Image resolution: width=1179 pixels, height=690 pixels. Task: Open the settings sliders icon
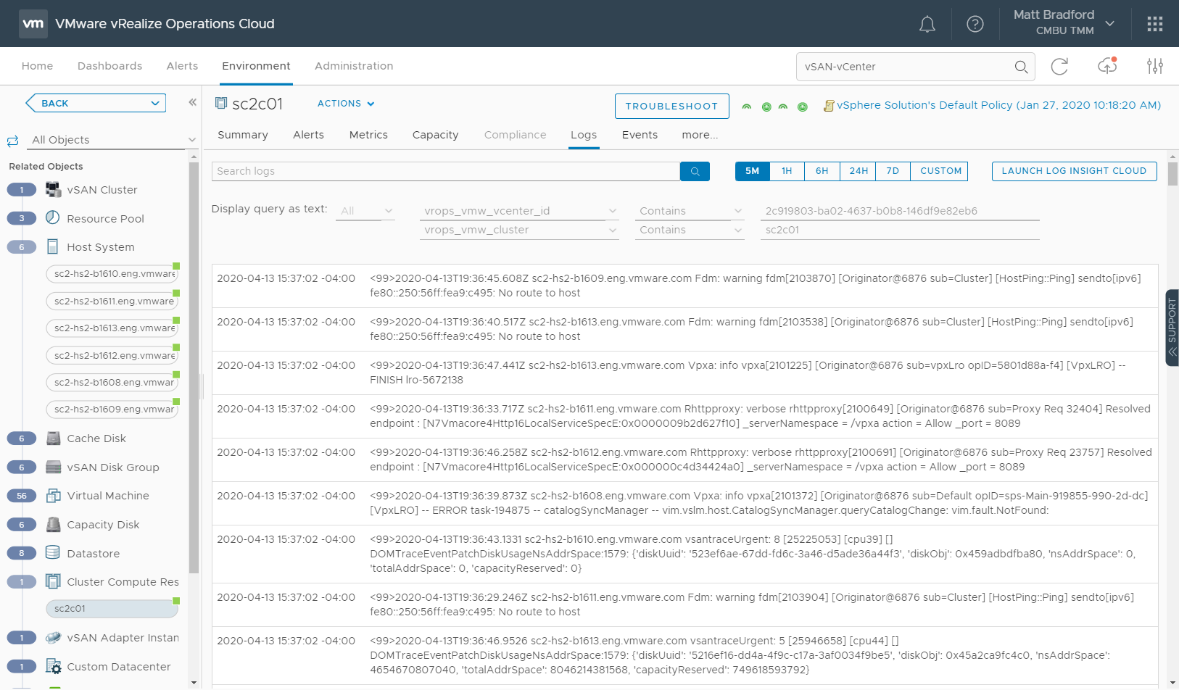point(1155,67)
